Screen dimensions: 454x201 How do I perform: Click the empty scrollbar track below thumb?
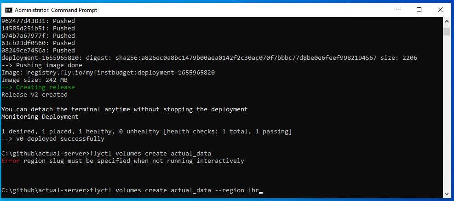(x=447, y=115)
